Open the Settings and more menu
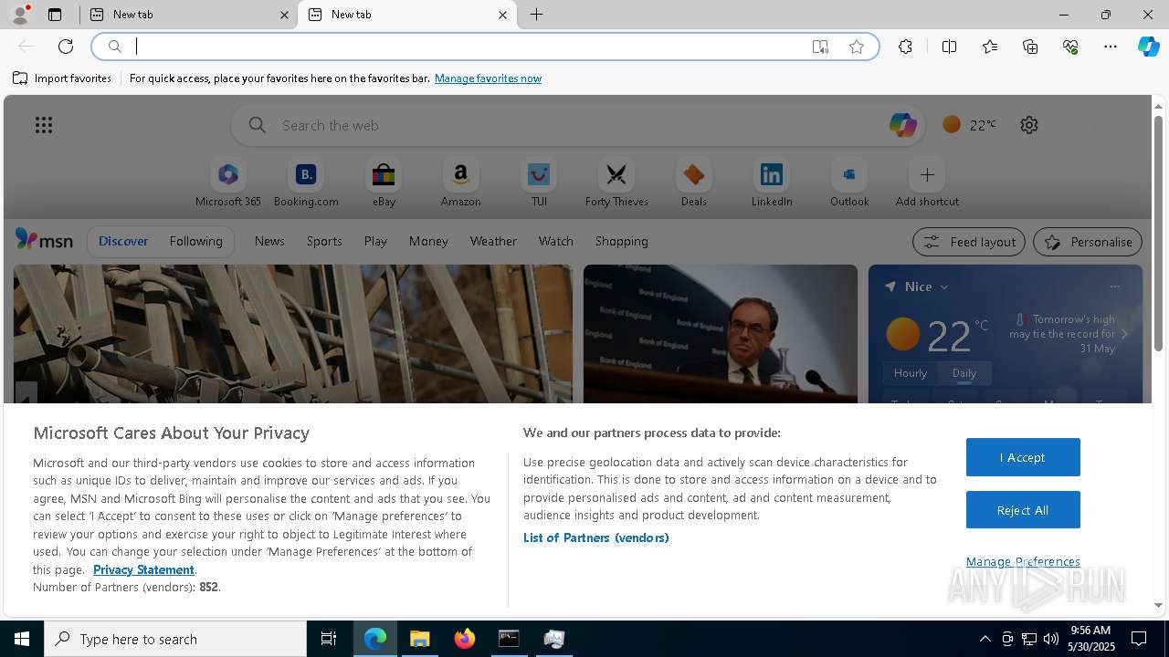The height and width of the screenshot is (657, 1169). 1111,47
